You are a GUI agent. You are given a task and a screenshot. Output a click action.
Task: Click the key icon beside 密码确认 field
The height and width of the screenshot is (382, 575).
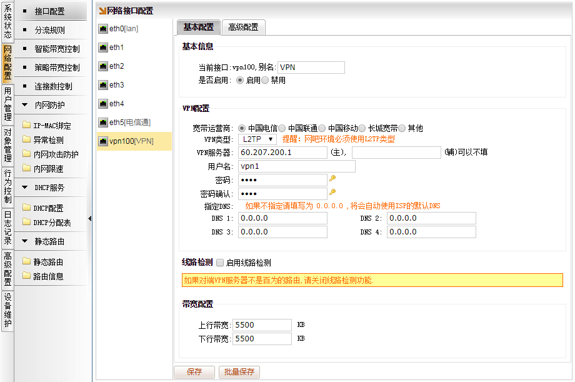tap(332, 193)
